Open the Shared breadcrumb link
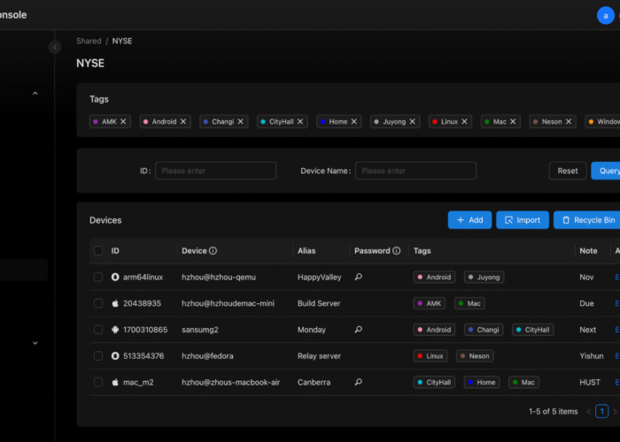The image size is (620, 442). tap(89, 42)
